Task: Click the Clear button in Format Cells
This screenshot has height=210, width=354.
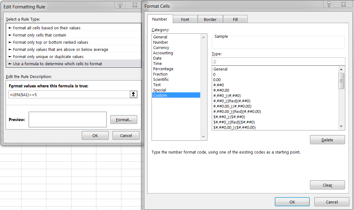Action: tap(327, 185)
